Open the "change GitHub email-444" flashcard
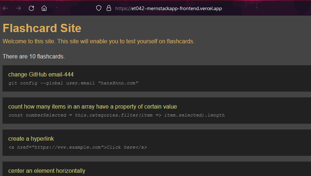Screen dimensions: 311x176 tap(41, 74)
